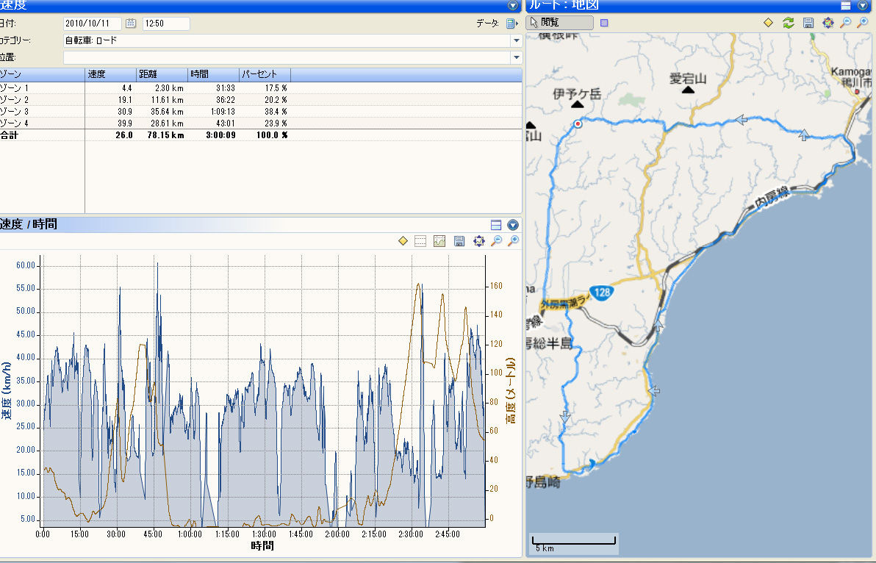Click the 3:00:09 total time
This screenshot has height=563, width=876.
pos(220,135)
